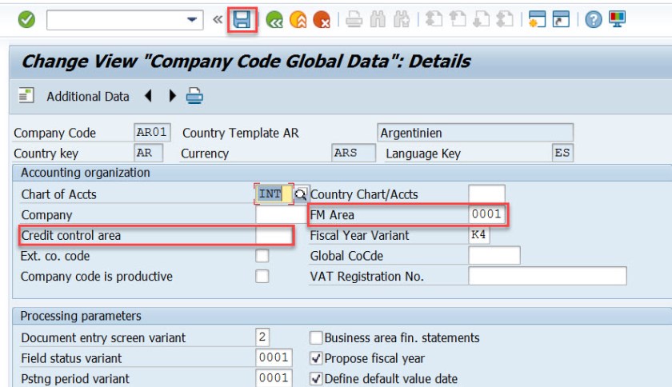Exit with the orange Exit icon
The image size is (672, 387).
(x=298, y=20)
